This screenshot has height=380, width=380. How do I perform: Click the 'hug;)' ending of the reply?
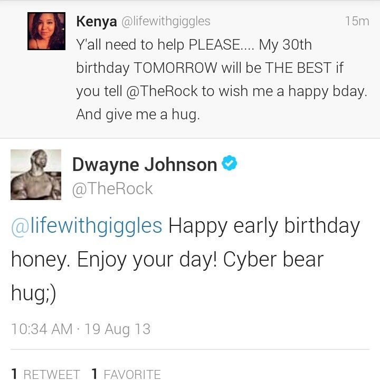(x=34, y=293)
